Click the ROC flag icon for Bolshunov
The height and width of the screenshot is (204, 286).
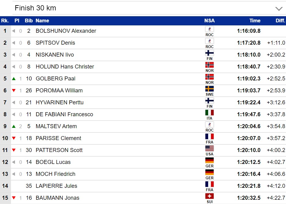point(209,29)
